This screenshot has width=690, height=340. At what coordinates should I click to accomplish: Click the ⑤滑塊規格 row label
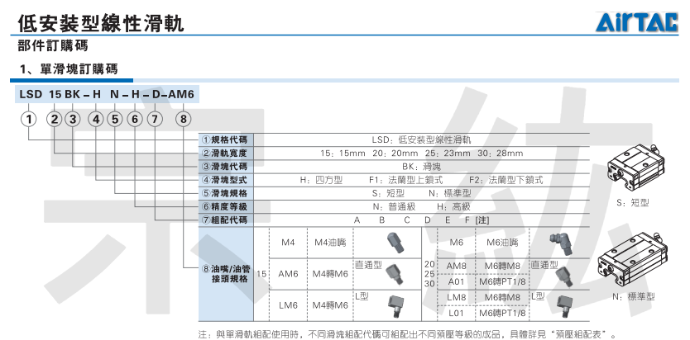tap(225, 193)
